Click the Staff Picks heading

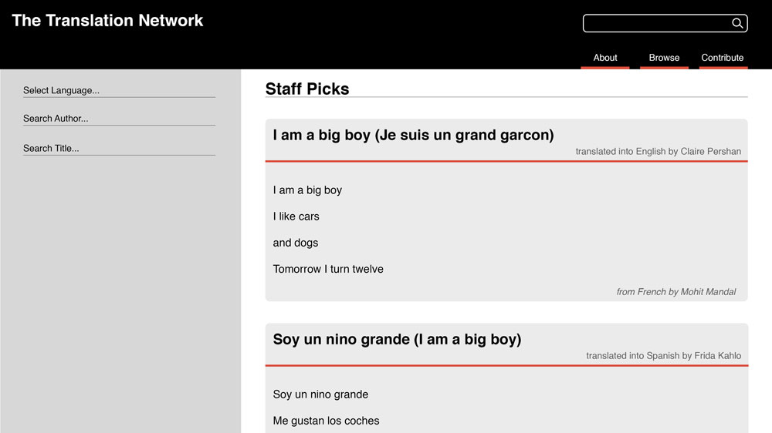point(307,89)
